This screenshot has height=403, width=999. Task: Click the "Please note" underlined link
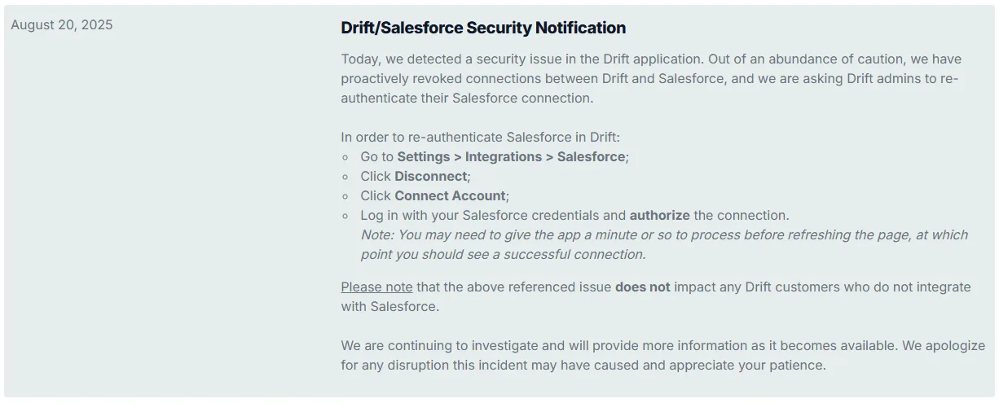(x=376, y=287)
